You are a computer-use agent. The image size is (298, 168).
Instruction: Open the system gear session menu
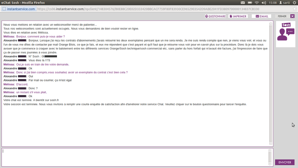294,3
